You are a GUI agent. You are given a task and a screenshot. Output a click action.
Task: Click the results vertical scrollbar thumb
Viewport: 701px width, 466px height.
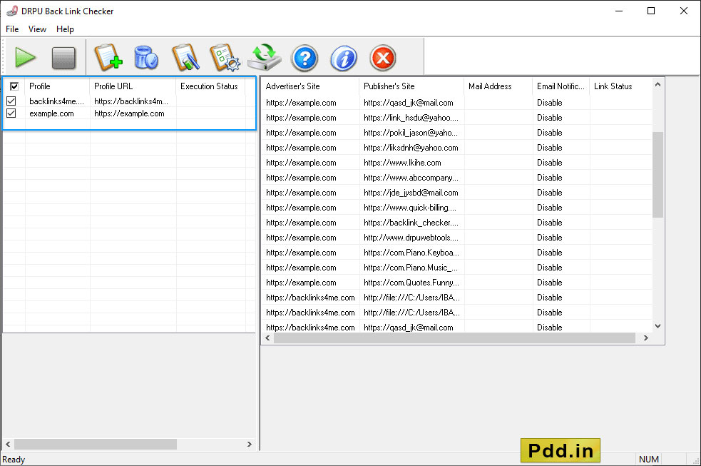tap(657, 174)
